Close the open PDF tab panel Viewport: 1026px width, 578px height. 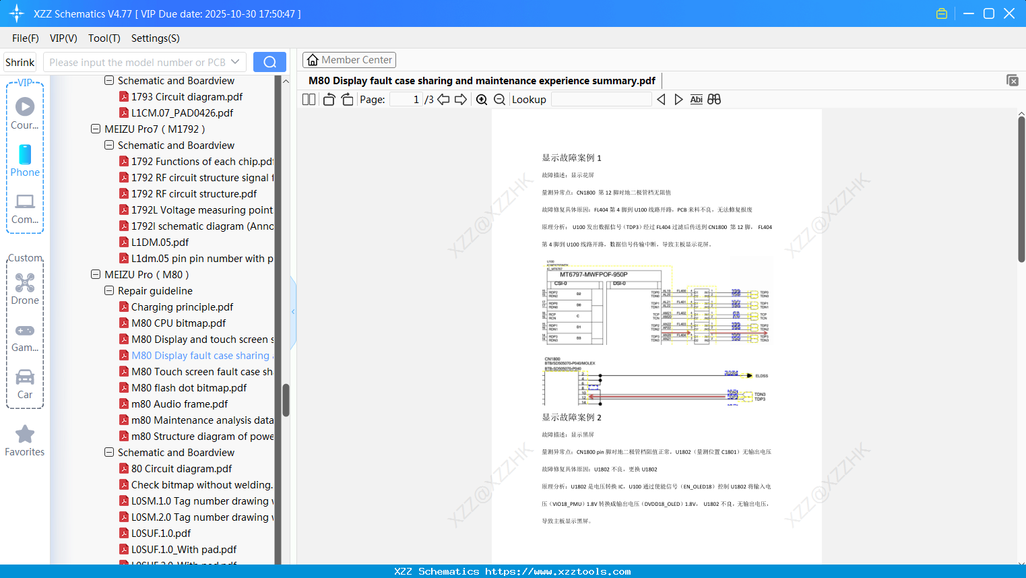pyautogui.click(x=1013, y=80)
